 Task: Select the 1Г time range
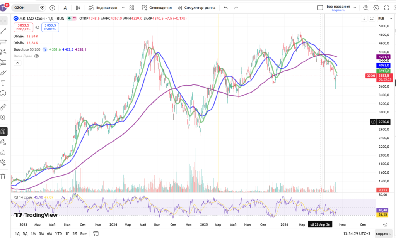[x=67, y=233]
